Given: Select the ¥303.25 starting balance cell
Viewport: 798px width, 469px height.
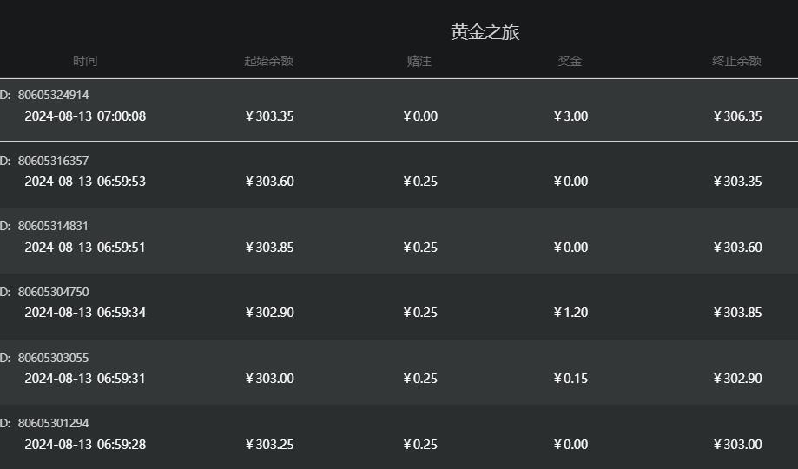Looking at the screenshot, I should [269, 445].
